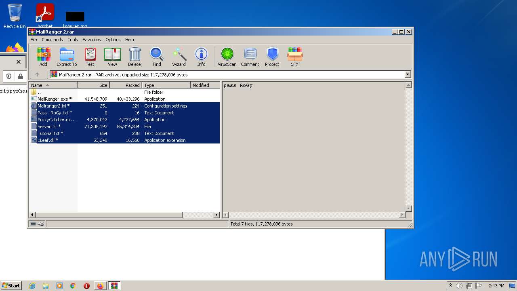Launch the Wizard tool

(x=179, y=57)
